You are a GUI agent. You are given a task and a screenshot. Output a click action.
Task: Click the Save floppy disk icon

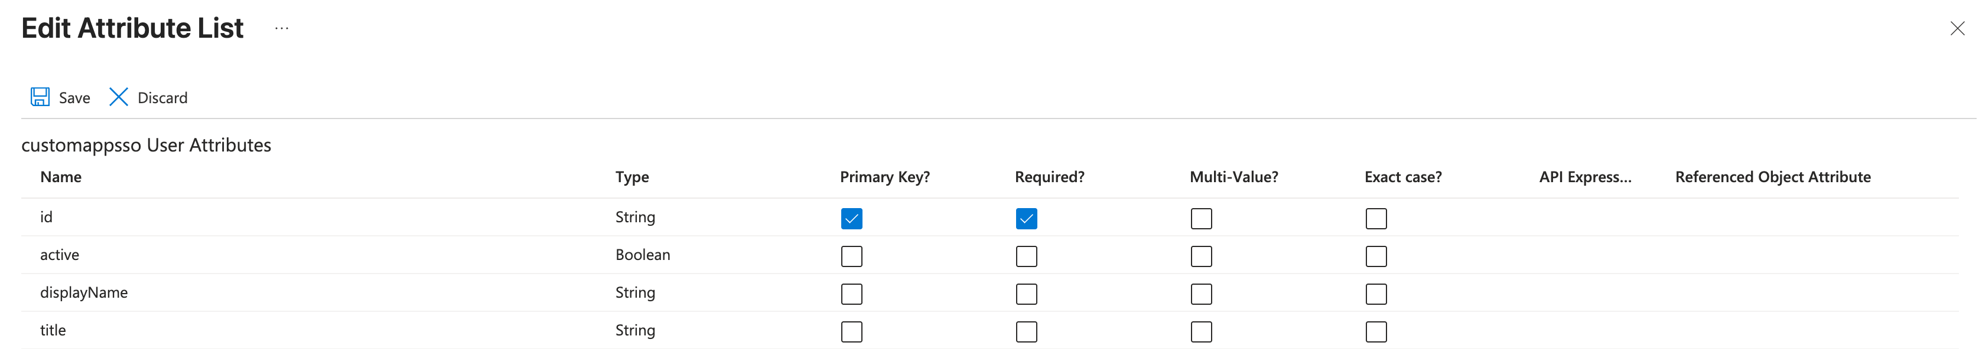coord(40,97)
